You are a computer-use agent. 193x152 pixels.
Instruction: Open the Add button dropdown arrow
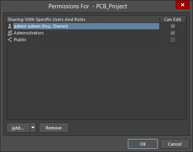pyautogui.click(x=33, y=127)
